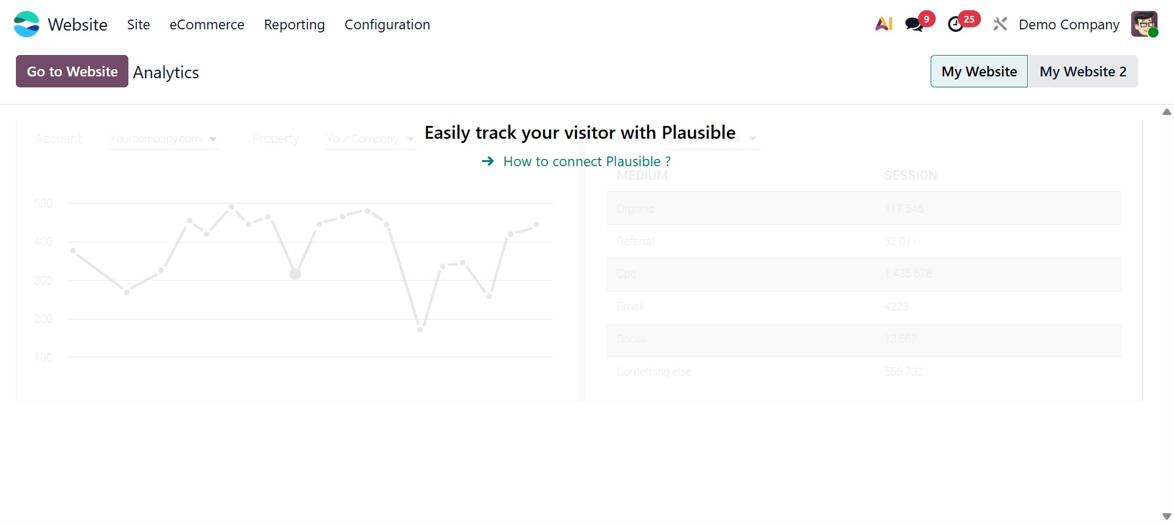Viewport: 1174px width, 525px height.
Task: Open the Demo Company switcher
Action: (x=1069, y=24)
